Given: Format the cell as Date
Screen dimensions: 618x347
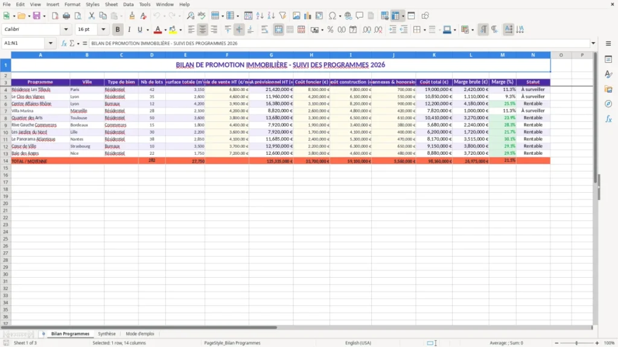Looking at the screenshot, I should [x=353, y=30].
